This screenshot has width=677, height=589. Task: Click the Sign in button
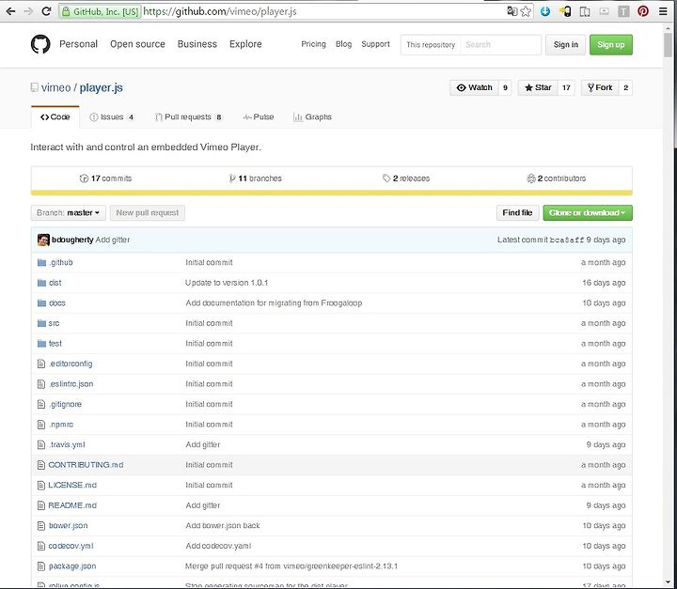[566, 44]
